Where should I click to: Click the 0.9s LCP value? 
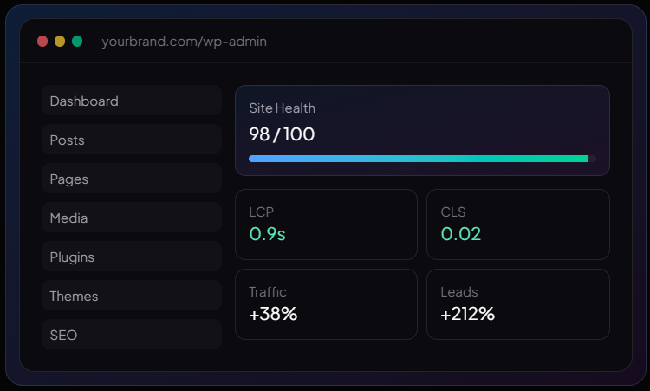(268, 234)
